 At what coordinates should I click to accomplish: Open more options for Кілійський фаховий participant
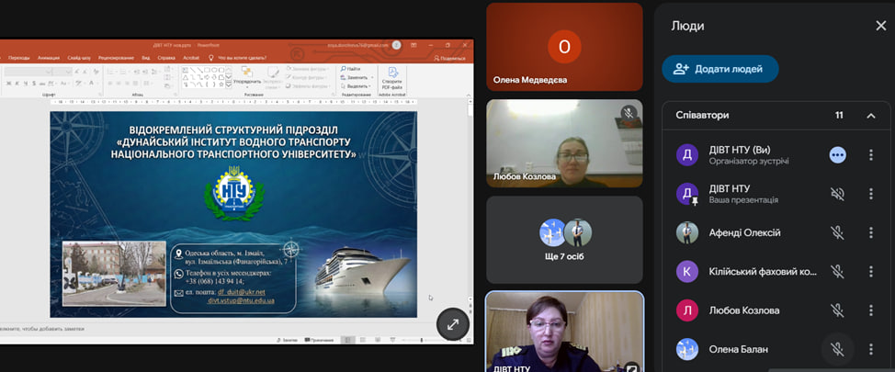point(870,272)
